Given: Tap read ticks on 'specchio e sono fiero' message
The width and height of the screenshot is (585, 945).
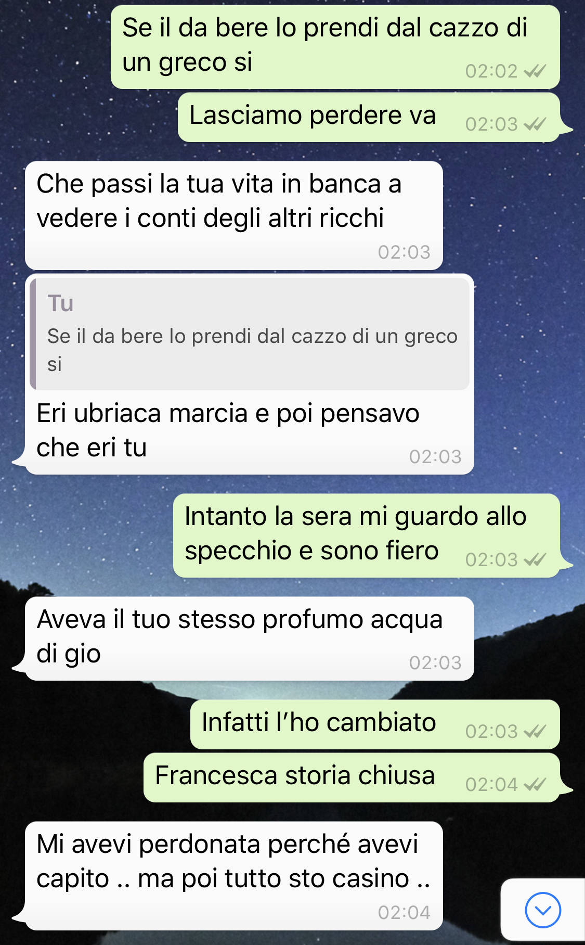Looking at the screenshot, I should click(x=535, y=559).
